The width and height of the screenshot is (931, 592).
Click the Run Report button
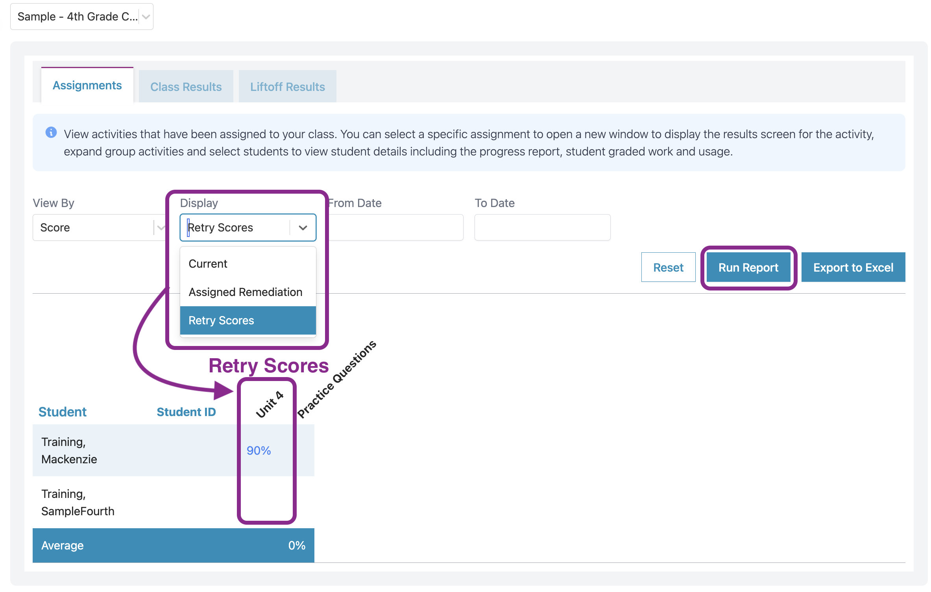748,267
